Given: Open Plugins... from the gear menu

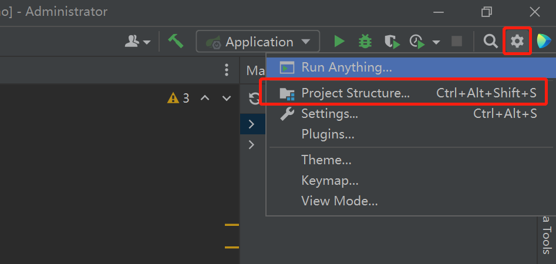Looking at the screenshot, I should click(x=328, y=134).
